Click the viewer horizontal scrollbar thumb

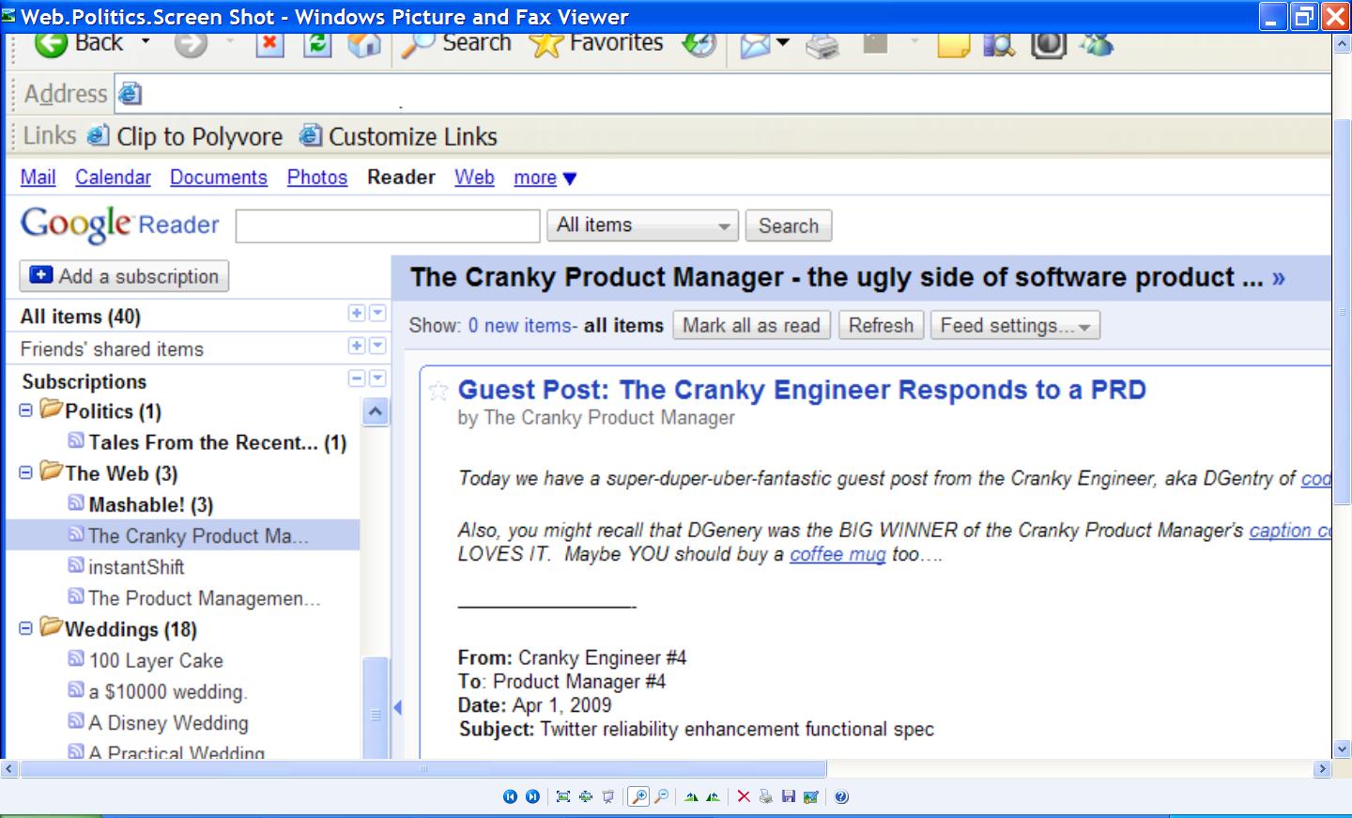[423, 769]
